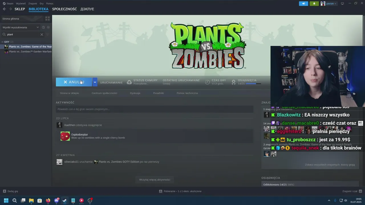
Task: Open Windows taskbar search
Action: pos(15,200)
